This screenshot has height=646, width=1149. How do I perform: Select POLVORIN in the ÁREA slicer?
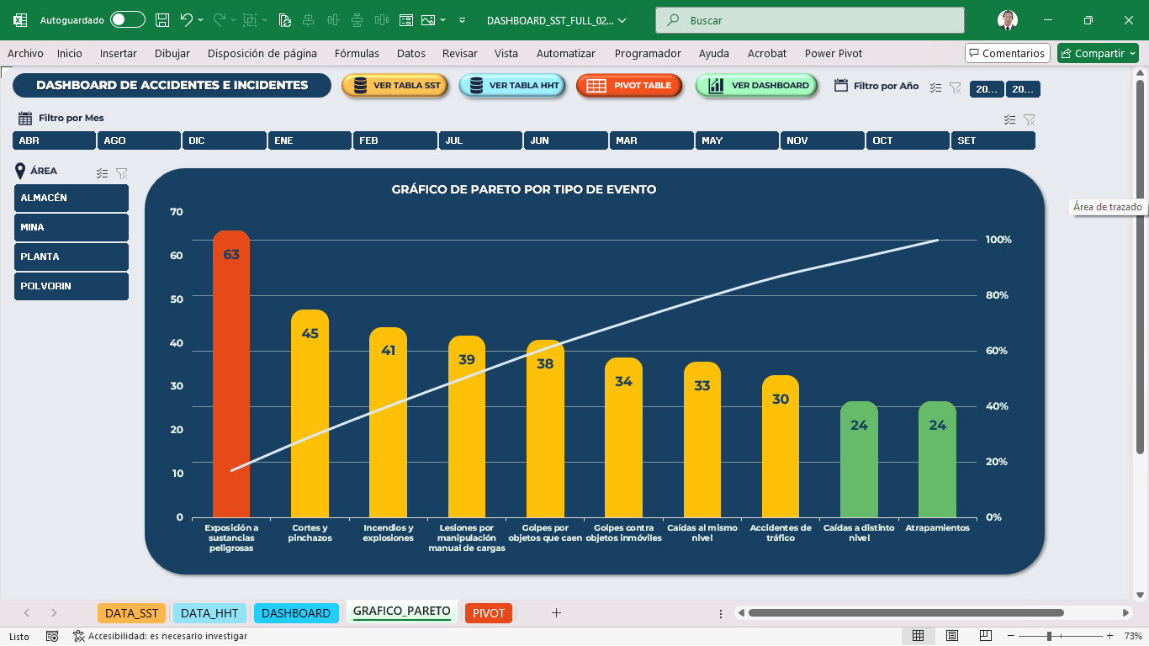pyautogui.click(x=71, y=286)
